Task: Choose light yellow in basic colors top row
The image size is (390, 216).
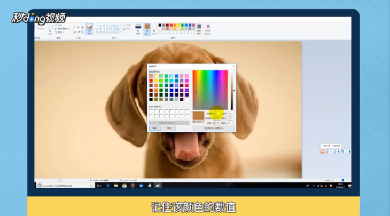Action: [x=156, y=76]
